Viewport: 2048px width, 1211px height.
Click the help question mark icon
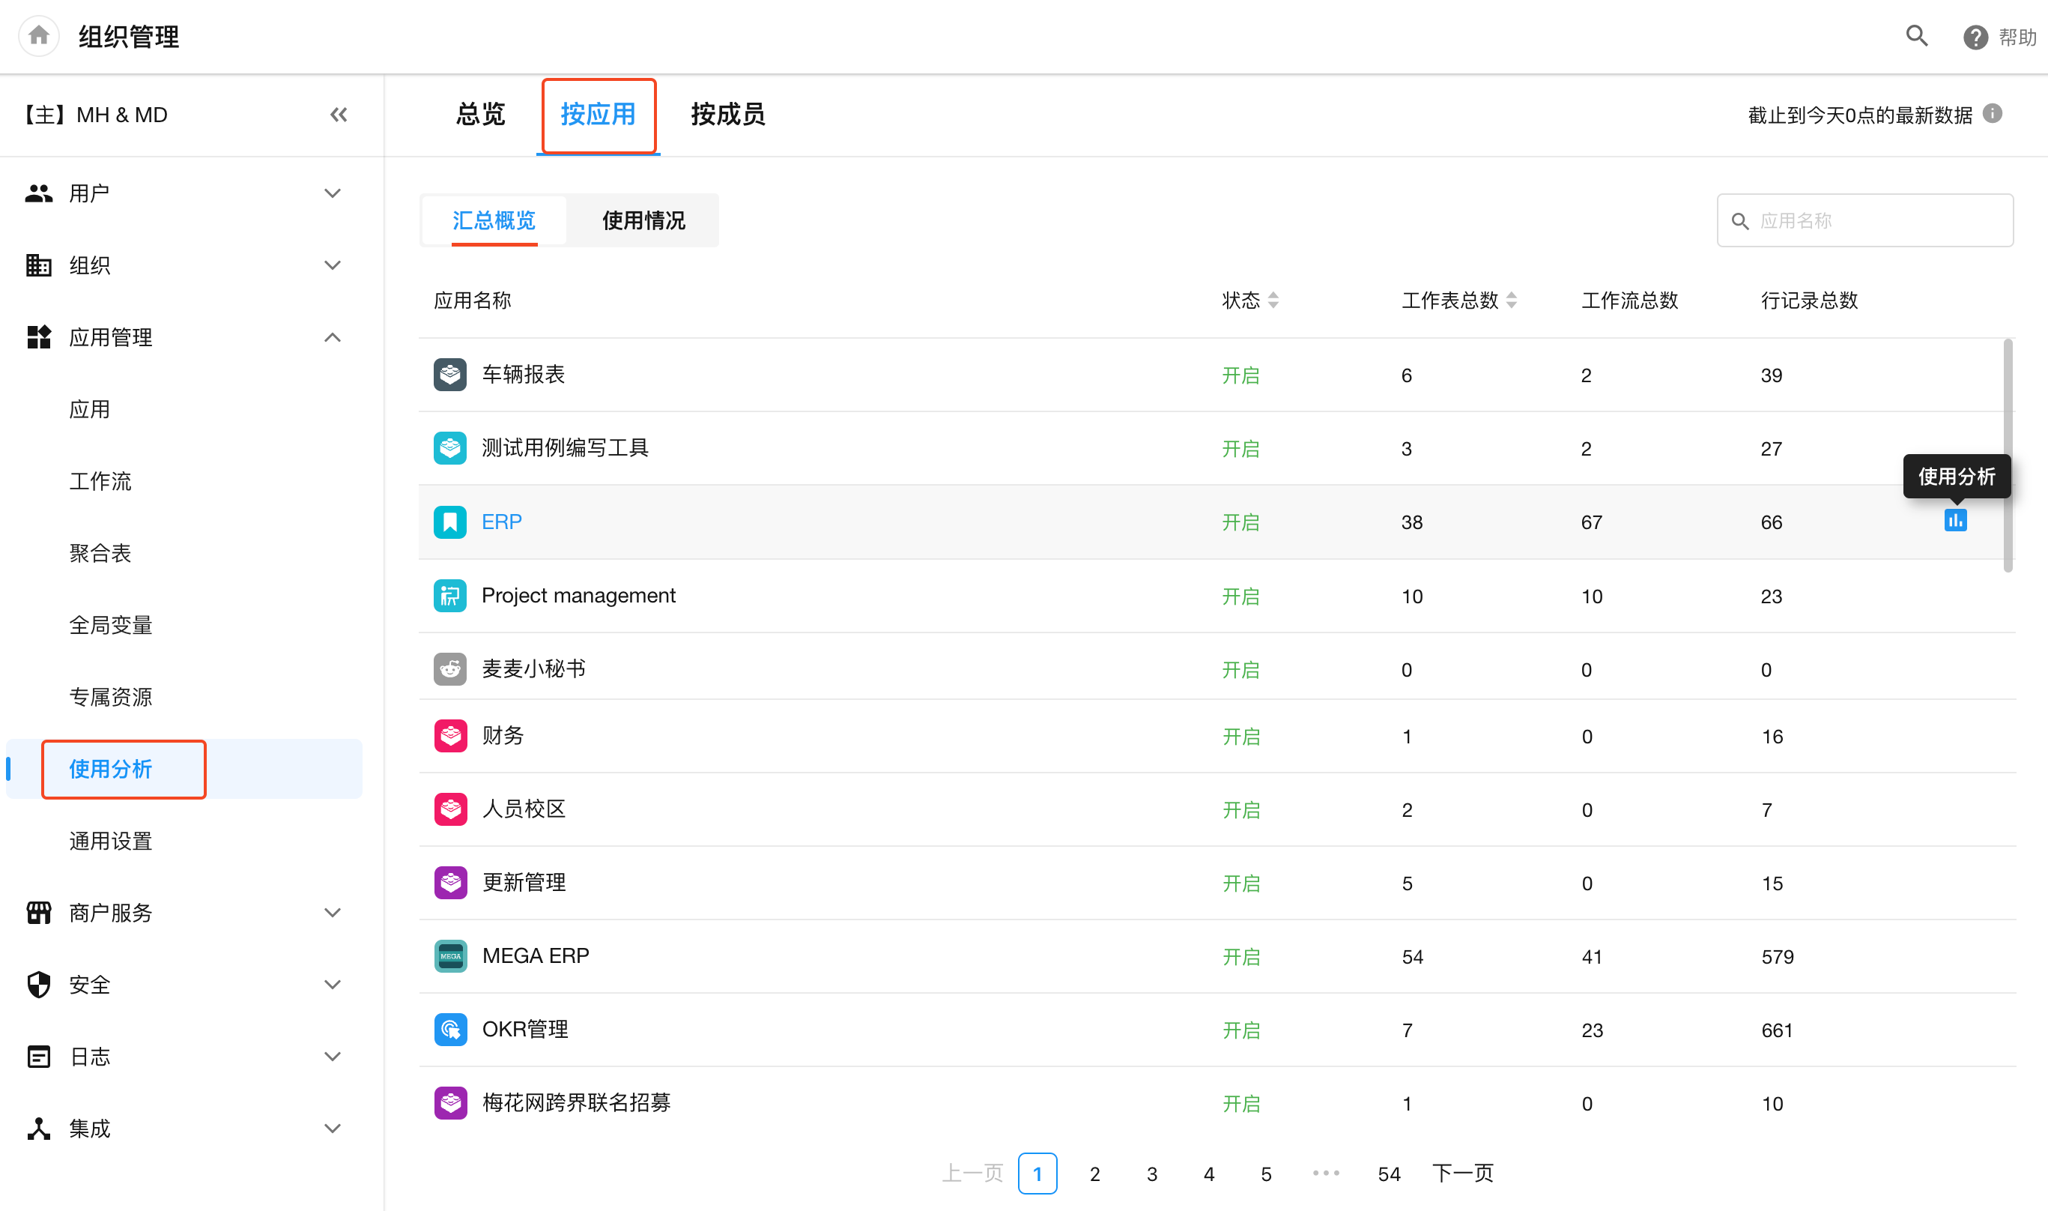click(x=1975, y=37)
